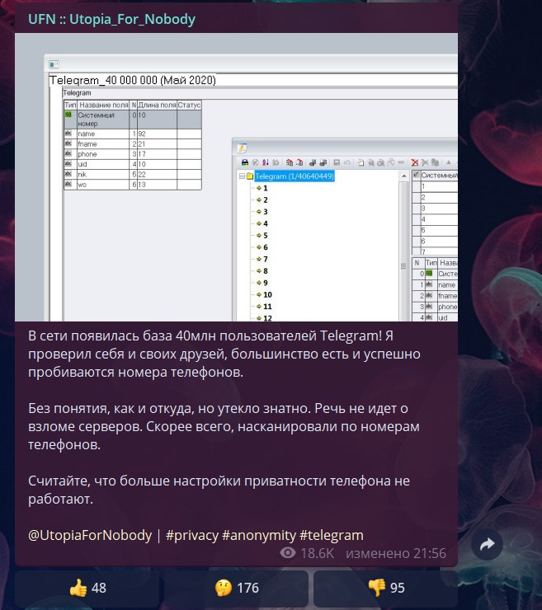React with thinking face (176)
The image size is (542, 610).
(x=237, y=588)
